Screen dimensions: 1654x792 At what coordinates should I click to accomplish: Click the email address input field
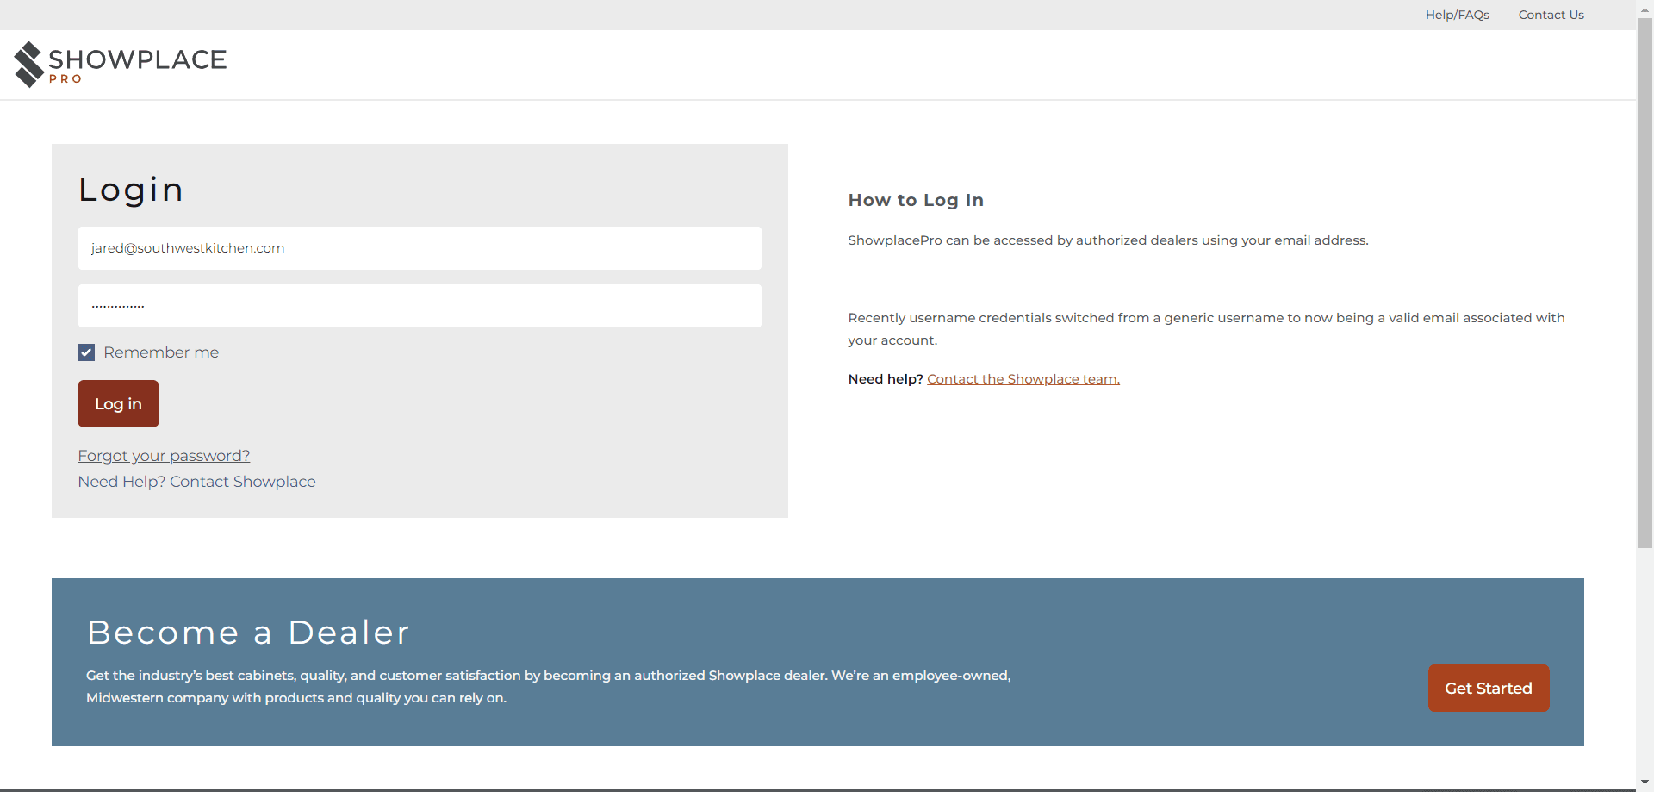point(420,248)
